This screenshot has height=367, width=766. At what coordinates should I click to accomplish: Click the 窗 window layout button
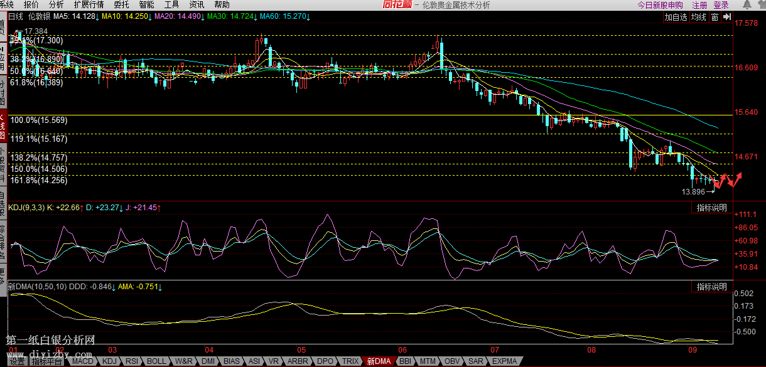click(715, 18)
